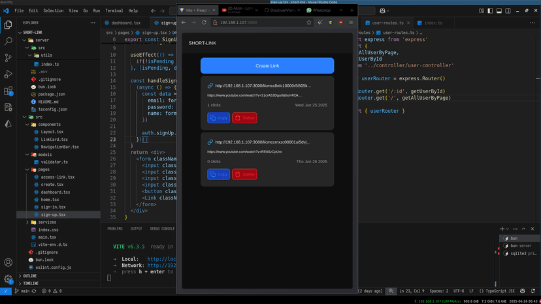The width and height of the screenshot is (541, 304).
Task: Click browser back arrow
Action: tap(184, 22)
